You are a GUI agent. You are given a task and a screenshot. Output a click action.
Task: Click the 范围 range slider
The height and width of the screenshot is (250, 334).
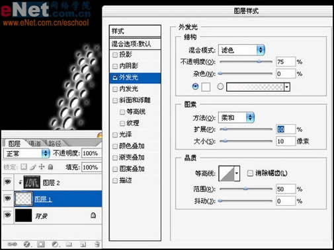[x=246, y=189]
